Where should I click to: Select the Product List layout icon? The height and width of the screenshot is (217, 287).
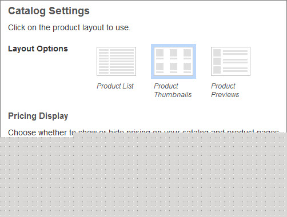[x=116, y=61]
